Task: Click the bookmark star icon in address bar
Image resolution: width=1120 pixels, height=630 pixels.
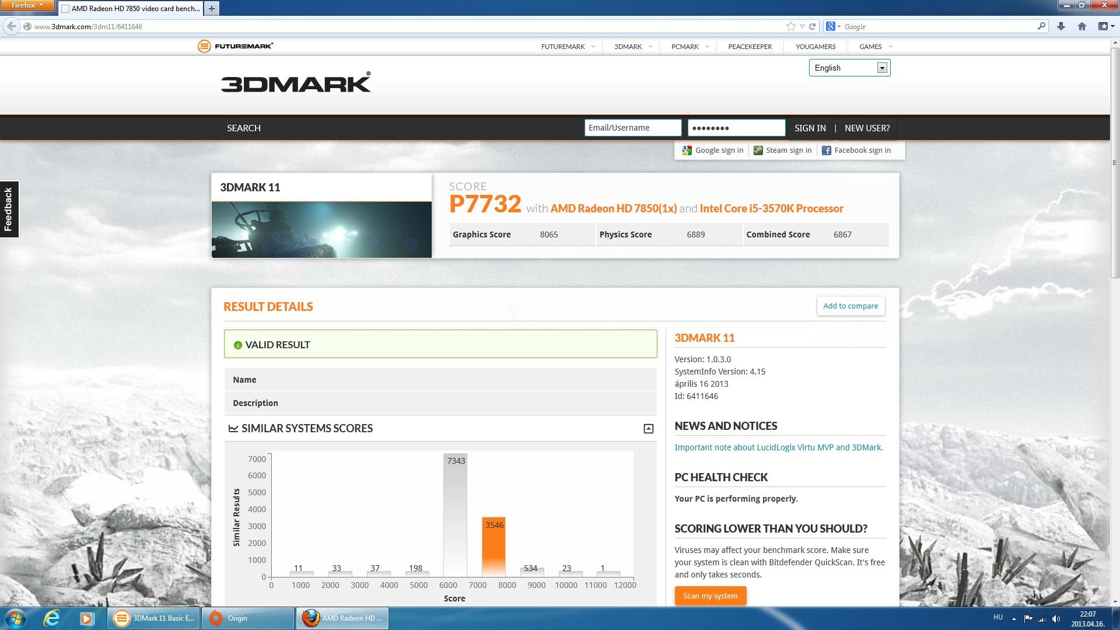Action: click(x=790, y=26)
